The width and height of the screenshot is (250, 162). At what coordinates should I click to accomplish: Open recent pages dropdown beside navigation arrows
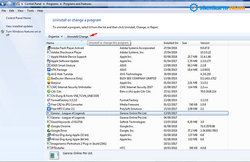coord(14,4)
